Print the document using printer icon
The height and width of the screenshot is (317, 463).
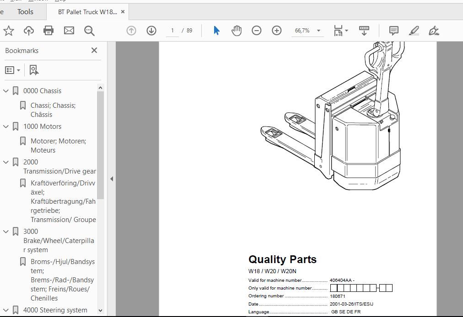(48, 31)
